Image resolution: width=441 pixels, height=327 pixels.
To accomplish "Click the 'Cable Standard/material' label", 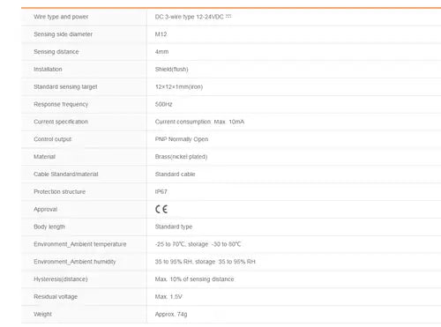I will (66, 175).
